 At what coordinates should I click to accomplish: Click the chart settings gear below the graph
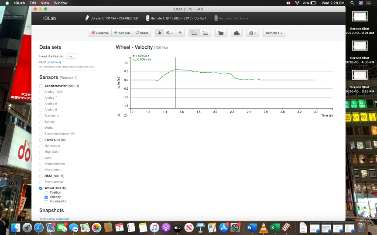pyautogui.click(x=119, y=115)
